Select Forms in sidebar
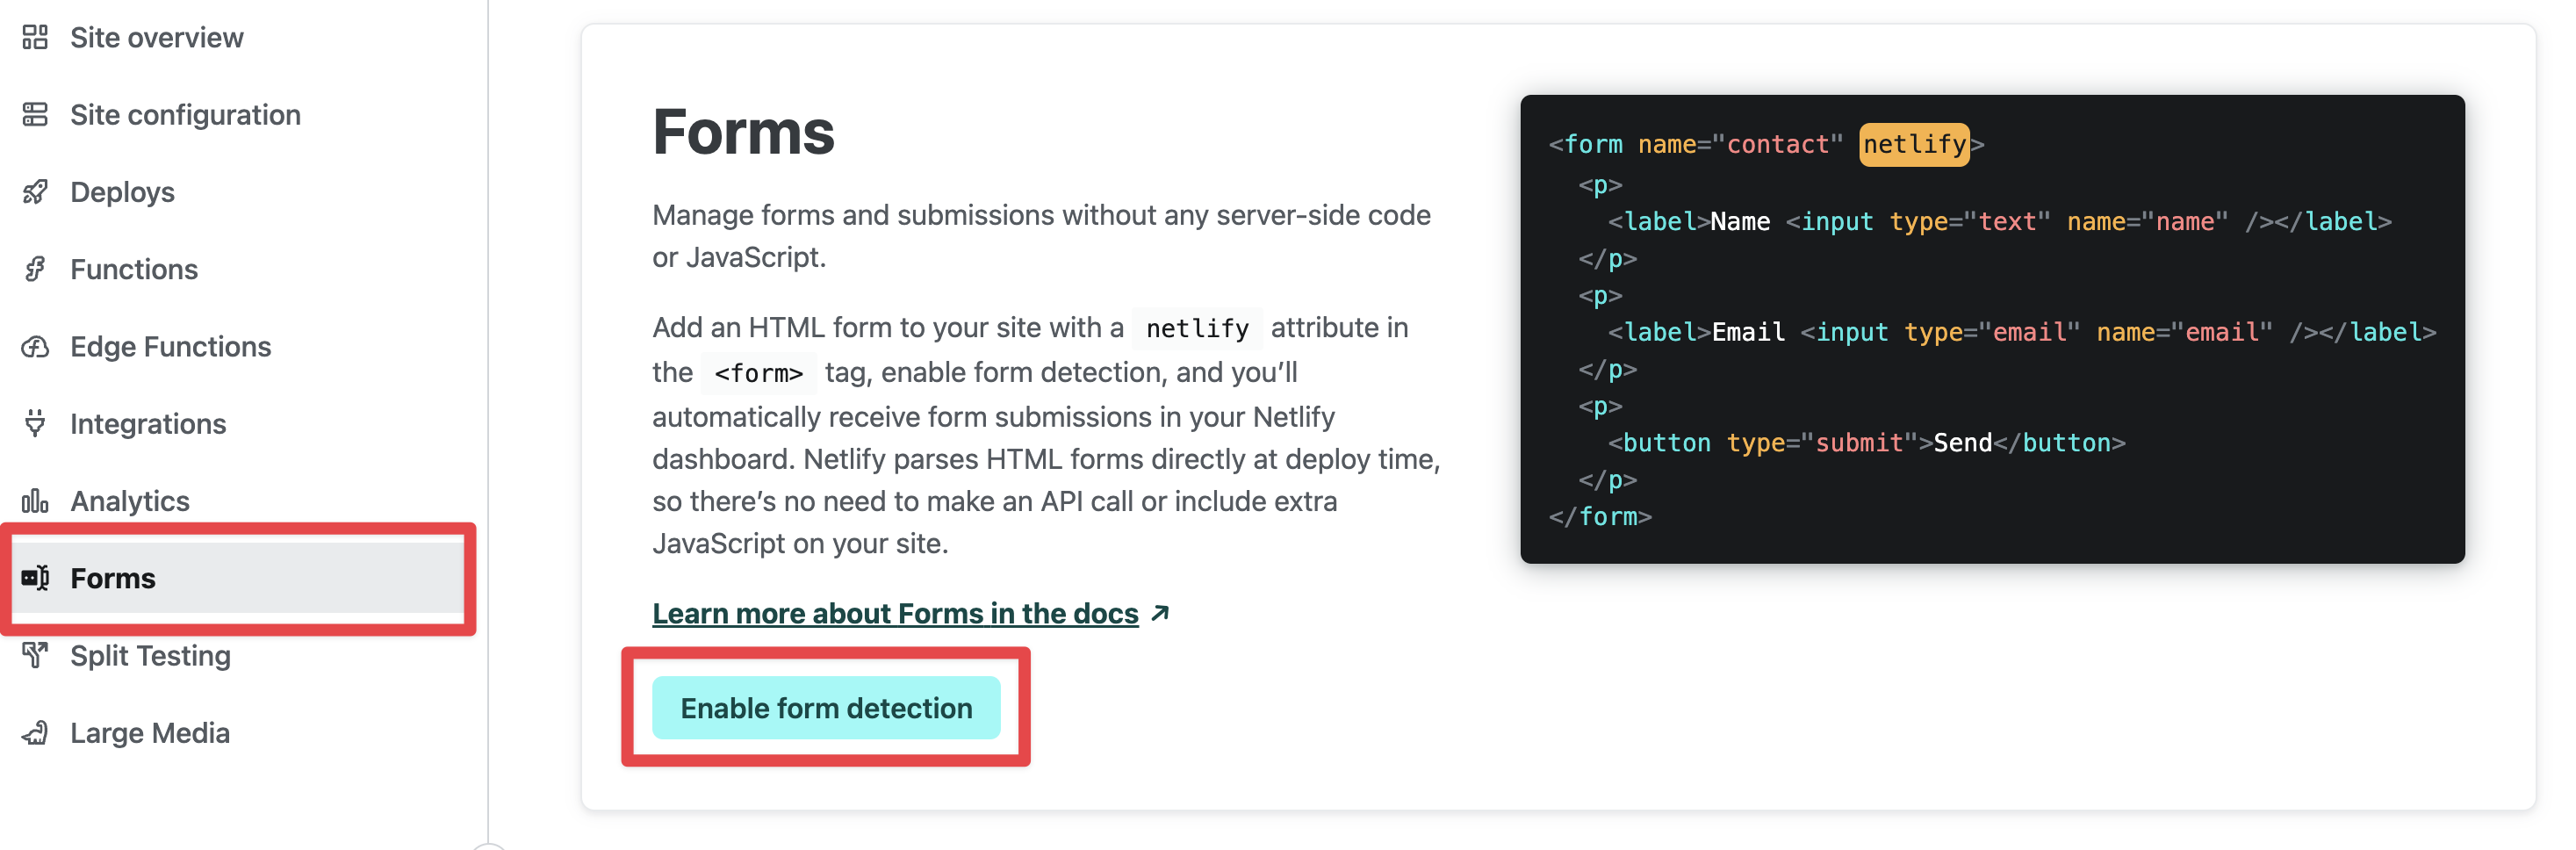This screenshot has height=850, width=2576. click(237, 578)
